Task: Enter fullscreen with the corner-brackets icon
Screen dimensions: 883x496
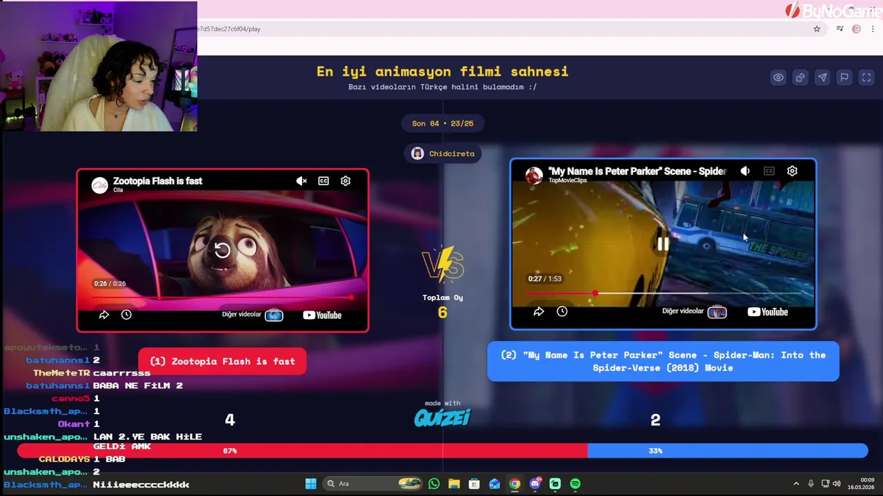Action: (x=866, y=78)
